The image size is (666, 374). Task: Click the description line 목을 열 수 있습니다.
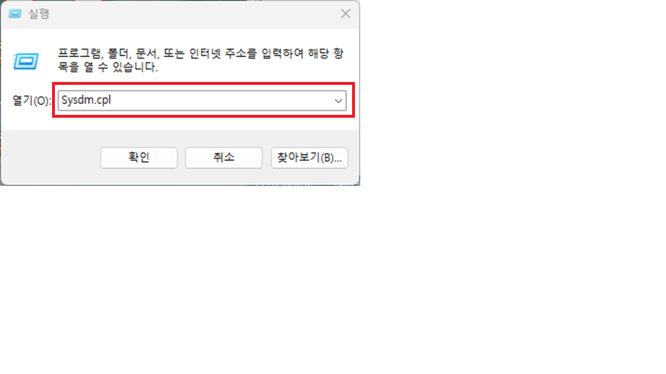(108, 67)
